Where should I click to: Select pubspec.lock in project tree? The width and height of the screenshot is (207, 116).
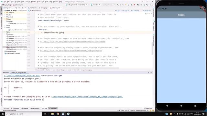point(12,45)
